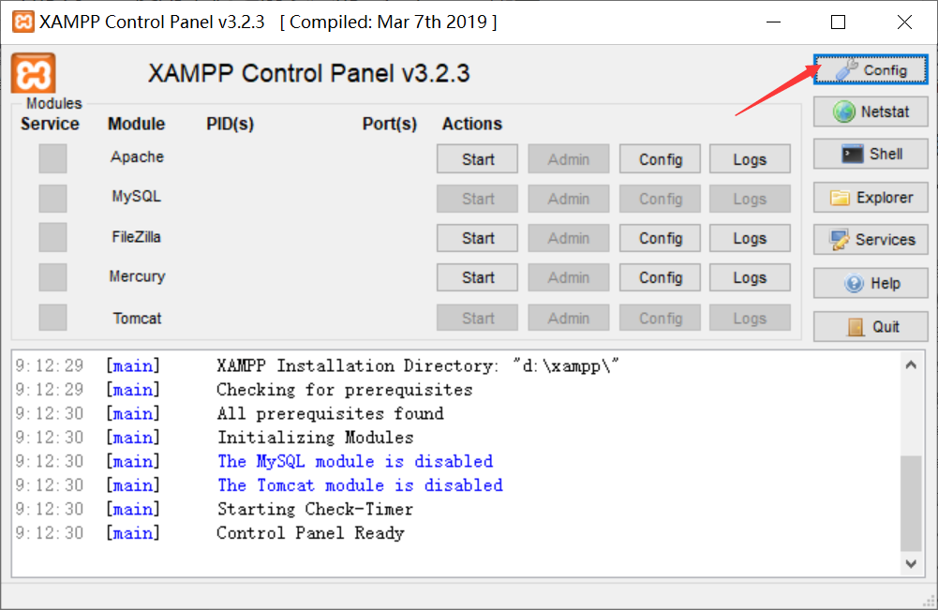View Tomcat Logs menu

click(751, 318)
